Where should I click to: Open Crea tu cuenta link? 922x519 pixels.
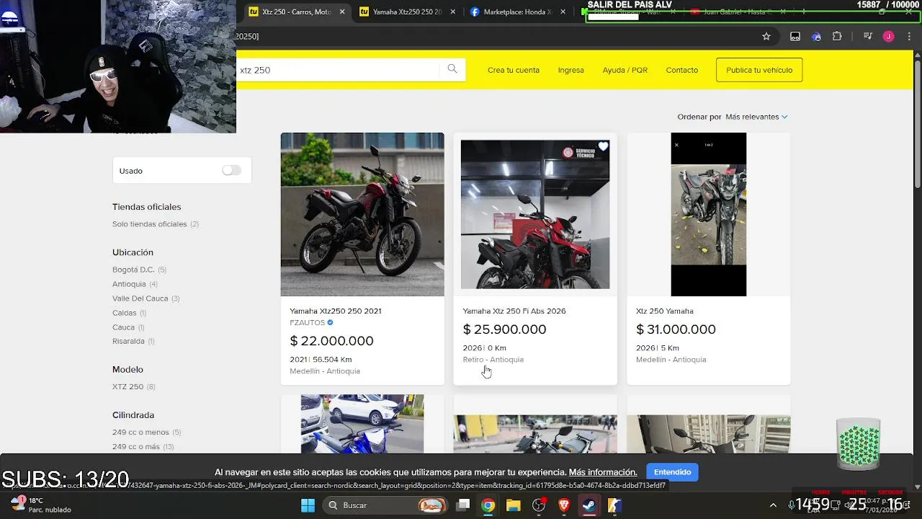[514, 70]
